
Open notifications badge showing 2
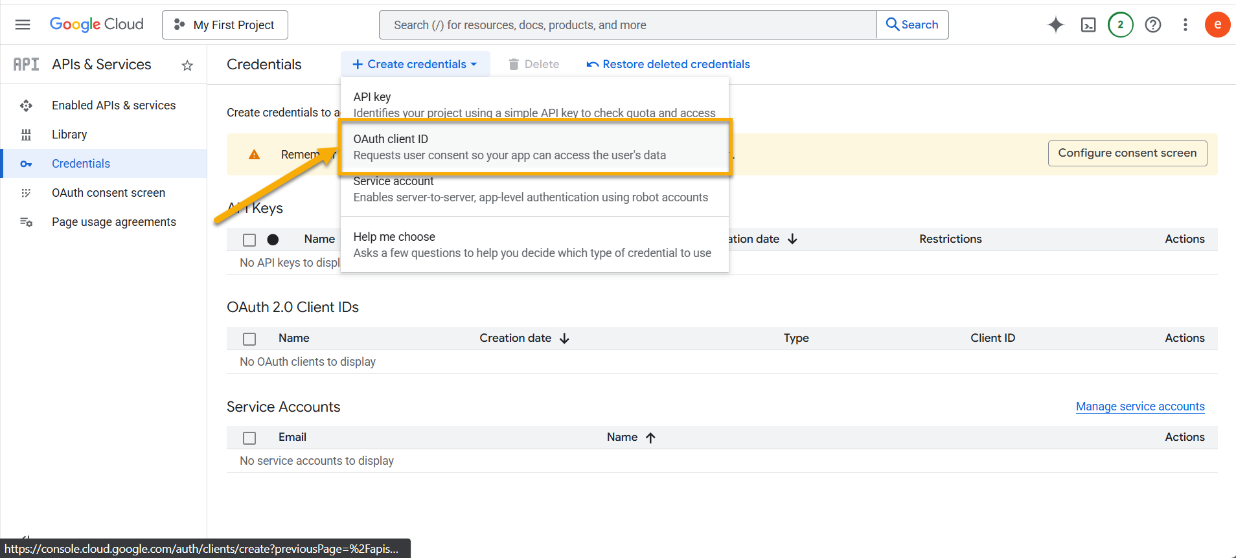point(1121,25)
